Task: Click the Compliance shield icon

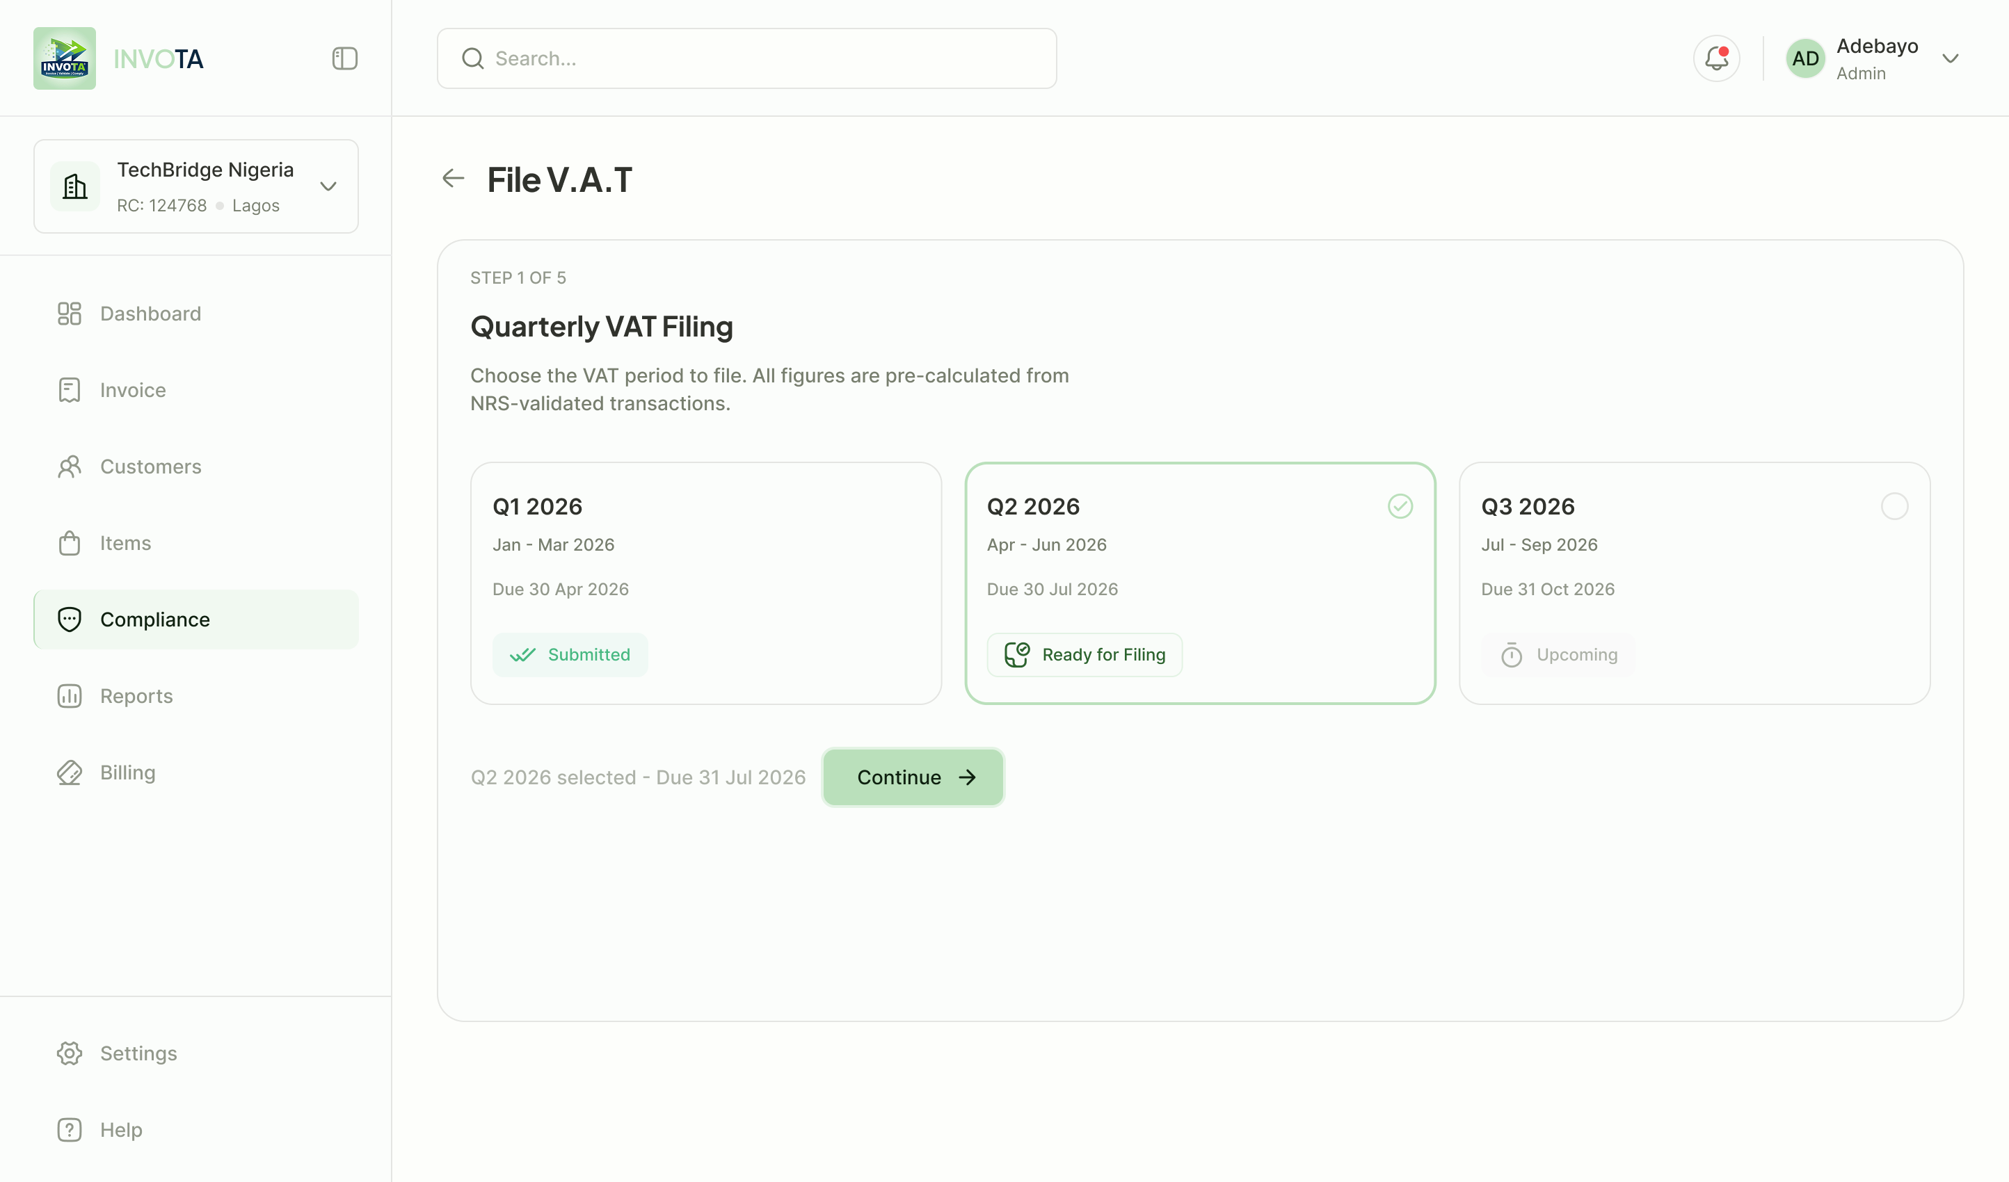Action: tap(70, 620)
